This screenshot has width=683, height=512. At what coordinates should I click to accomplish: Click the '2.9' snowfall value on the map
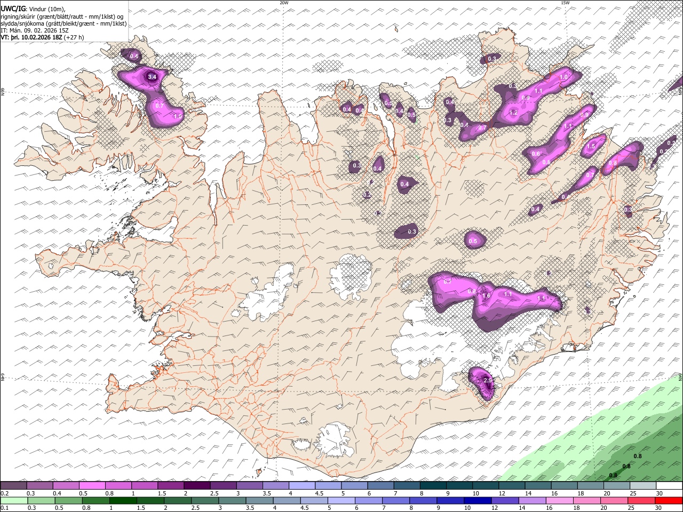click(488, 380)
